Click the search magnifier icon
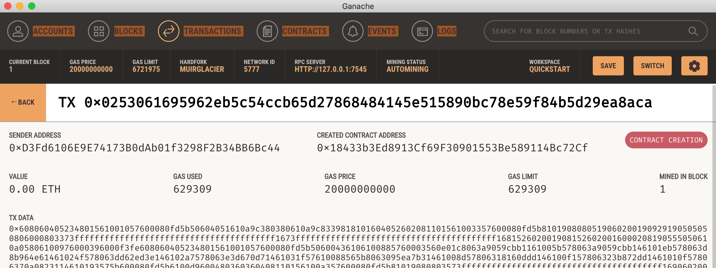 (693, 31)
